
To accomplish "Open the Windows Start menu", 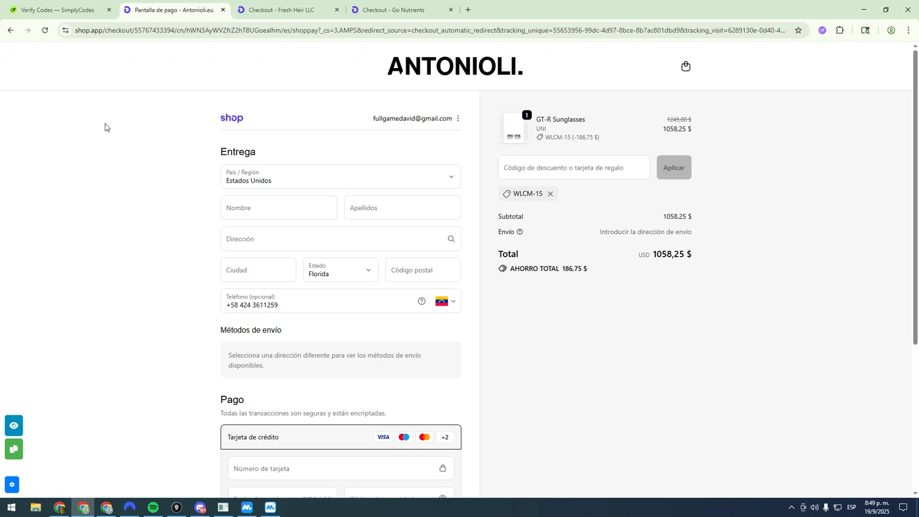I will 11,508.
